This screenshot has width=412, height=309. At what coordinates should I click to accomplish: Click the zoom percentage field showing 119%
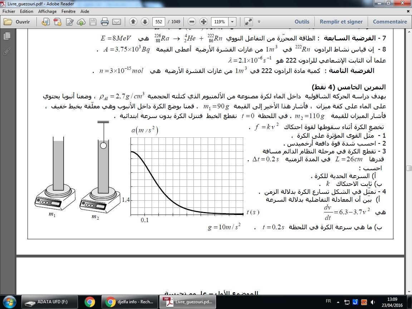(x=220, y=21)
